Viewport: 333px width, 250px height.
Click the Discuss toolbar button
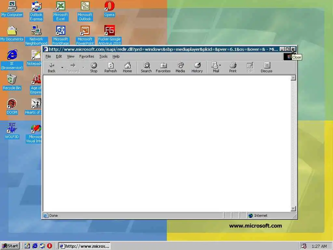tap(267, 68)
